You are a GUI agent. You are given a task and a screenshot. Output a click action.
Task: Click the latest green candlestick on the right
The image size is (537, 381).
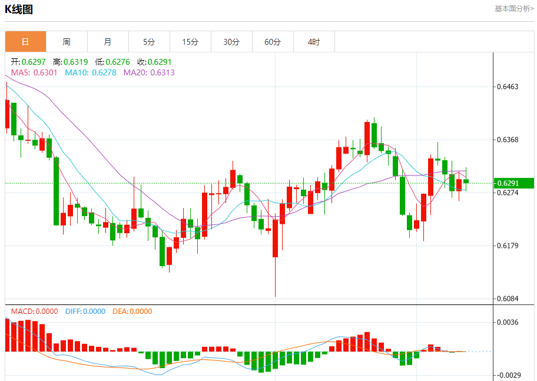pyautogui.click(x=466, y=181)
